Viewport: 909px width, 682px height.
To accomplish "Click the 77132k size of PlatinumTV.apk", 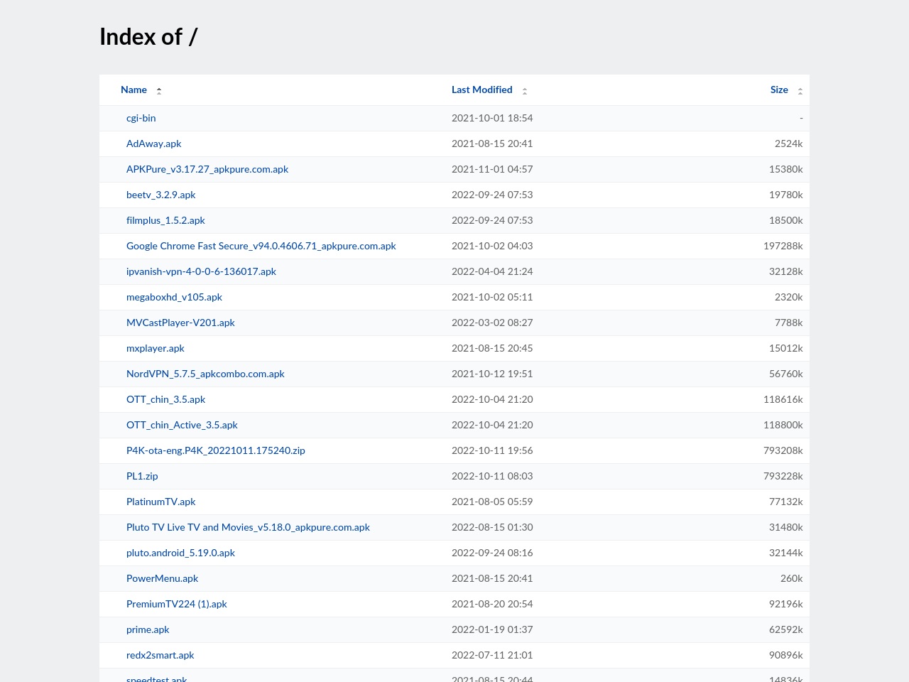I will pos(785,502).
